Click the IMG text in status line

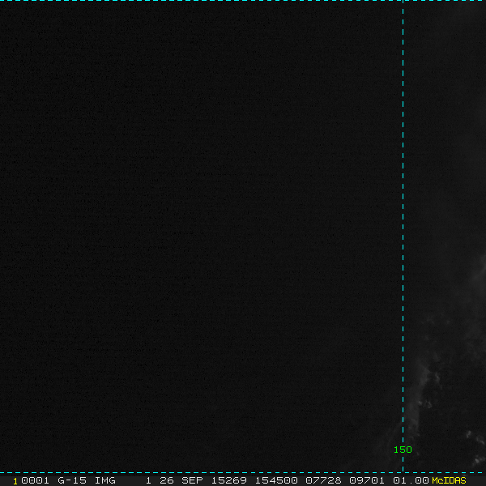(x=104, y=480)
